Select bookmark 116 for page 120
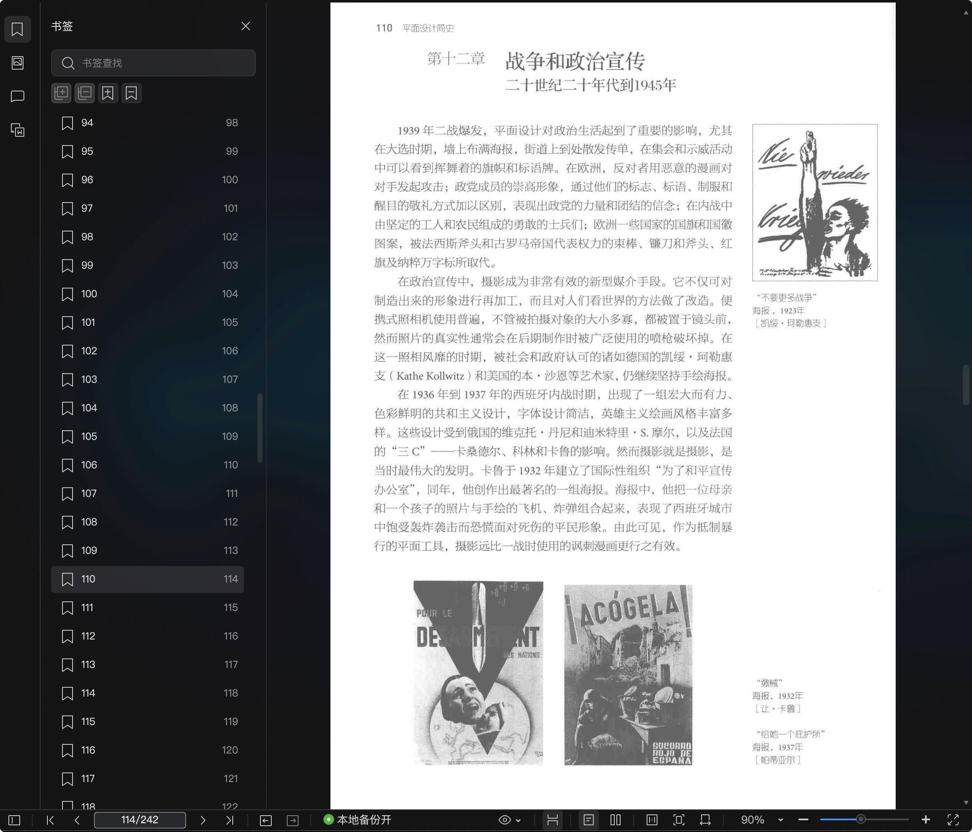The height and width of the screenshot is (832, 972). coord(148,750)
